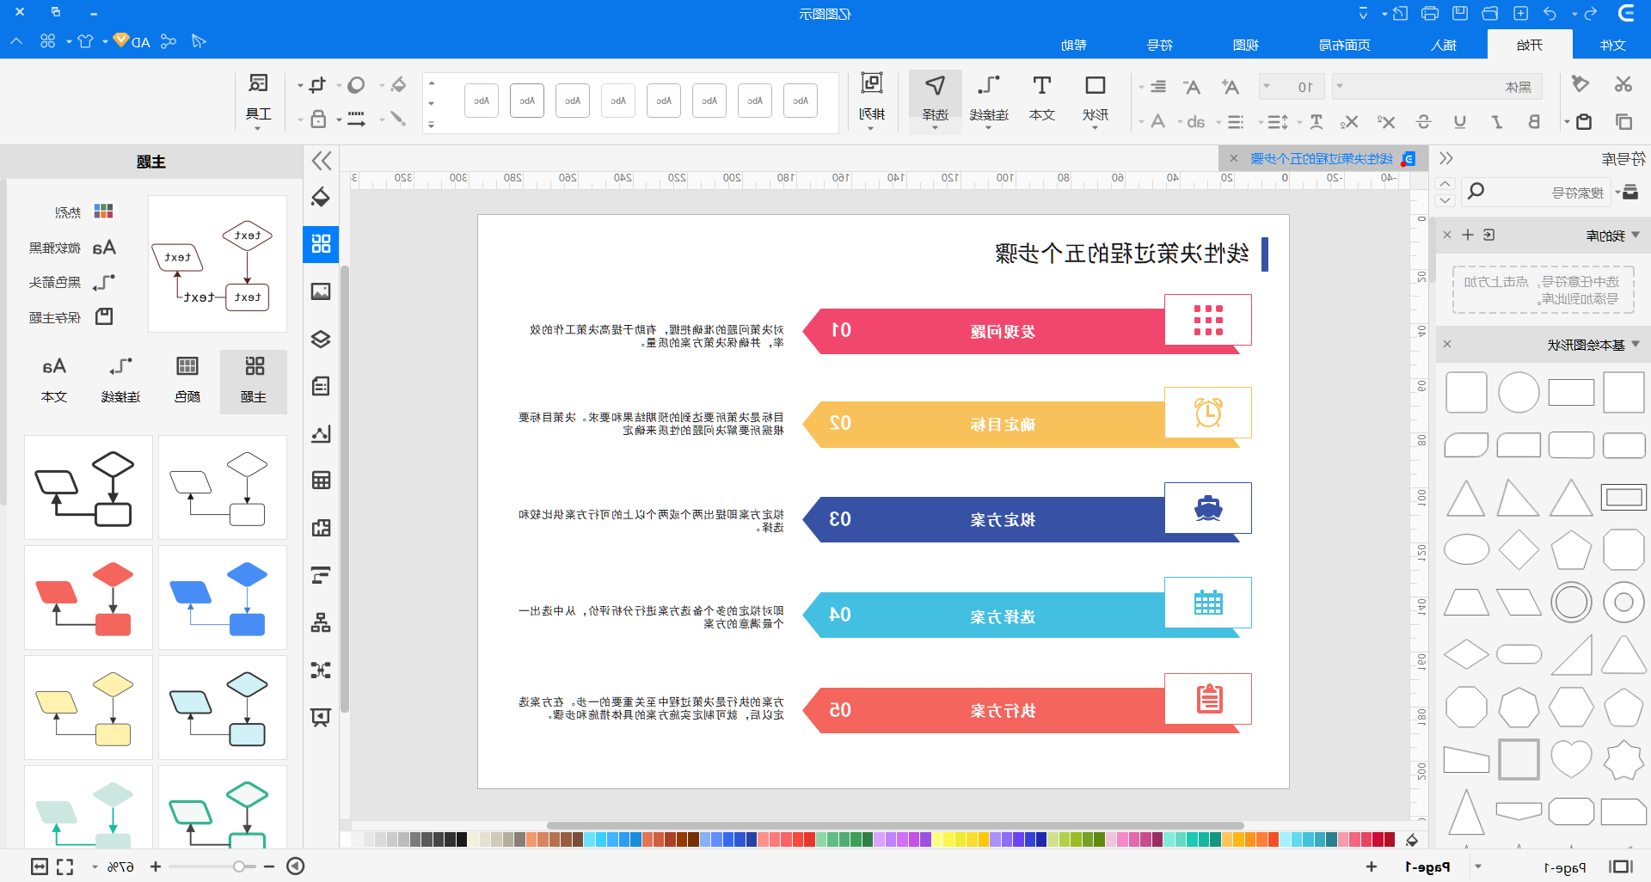Click the save icon in title bar
Viewport: 1651px width, 882px height.
click(1460, 13)
